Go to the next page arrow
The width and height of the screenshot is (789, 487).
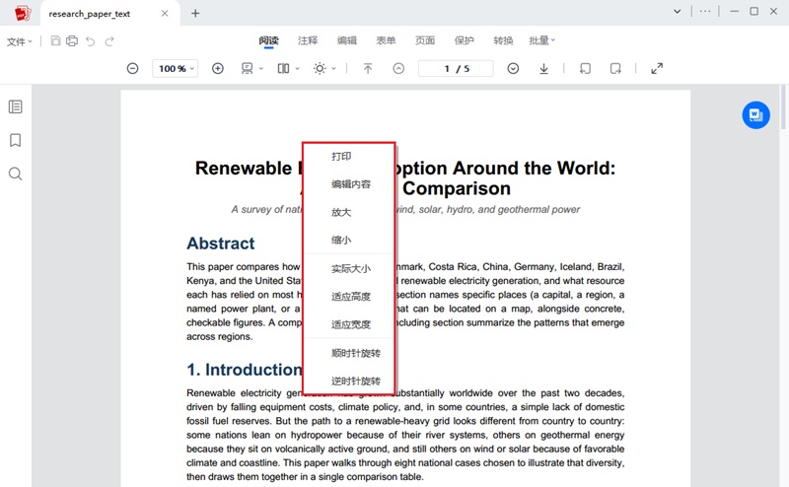click(x=513, y=68)
